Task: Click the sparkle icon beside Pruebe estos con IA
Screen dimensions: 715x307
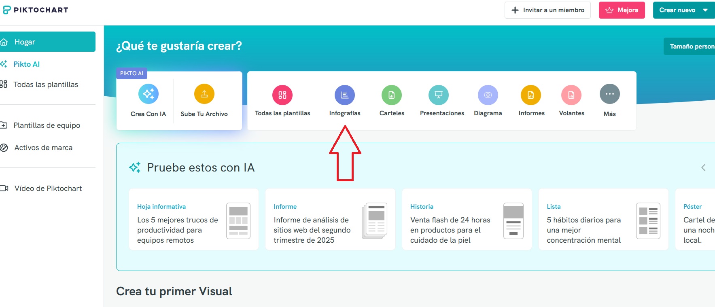Action: click(135, 167)
